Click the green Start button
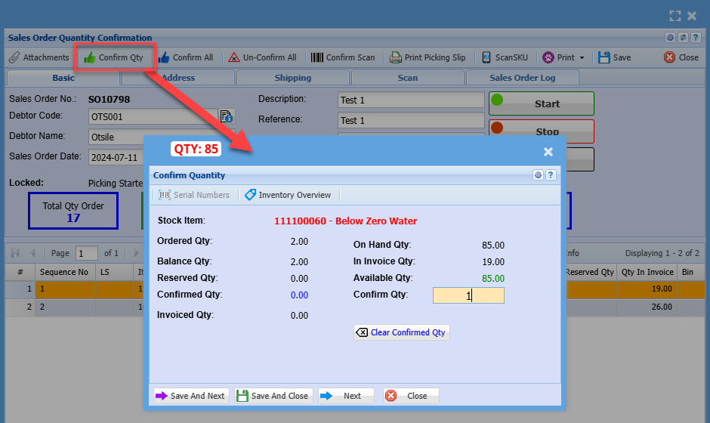This screenshot has height=423, width=710. 542,103
